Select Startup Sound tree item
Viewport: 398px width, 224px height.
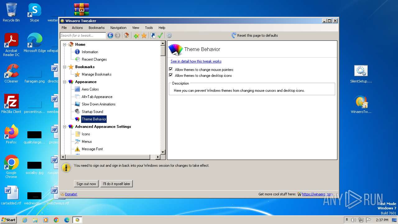point(92,112)
